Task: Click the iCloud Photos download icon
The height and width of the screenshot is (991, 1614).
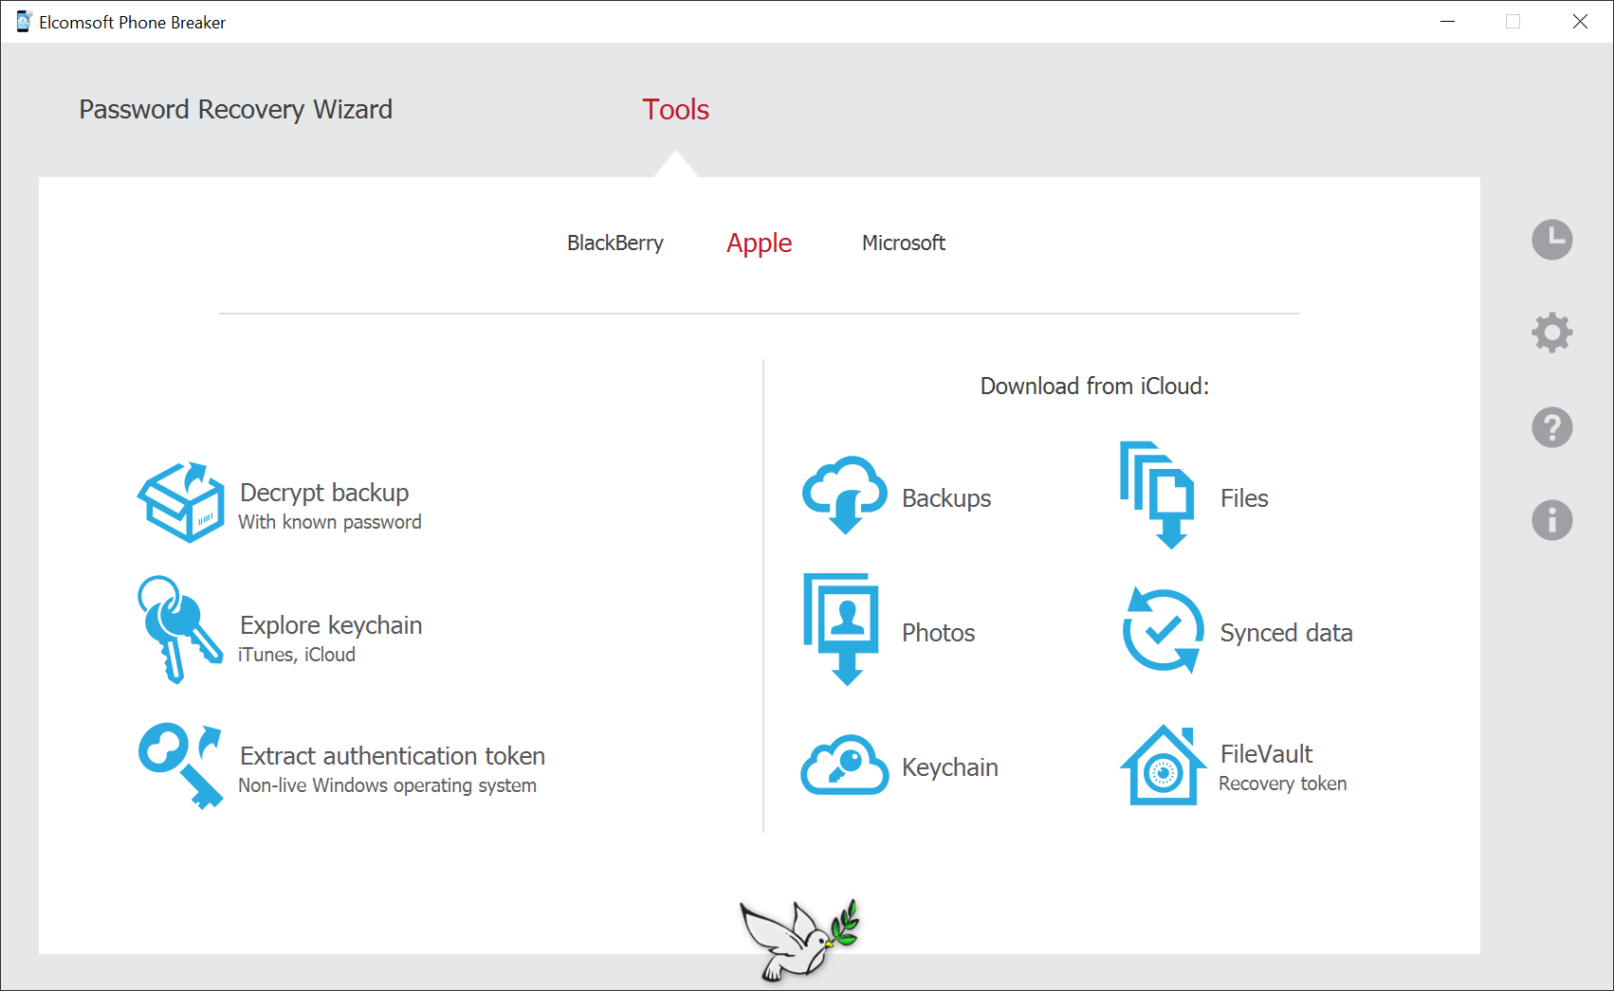Action: point(842,629)
